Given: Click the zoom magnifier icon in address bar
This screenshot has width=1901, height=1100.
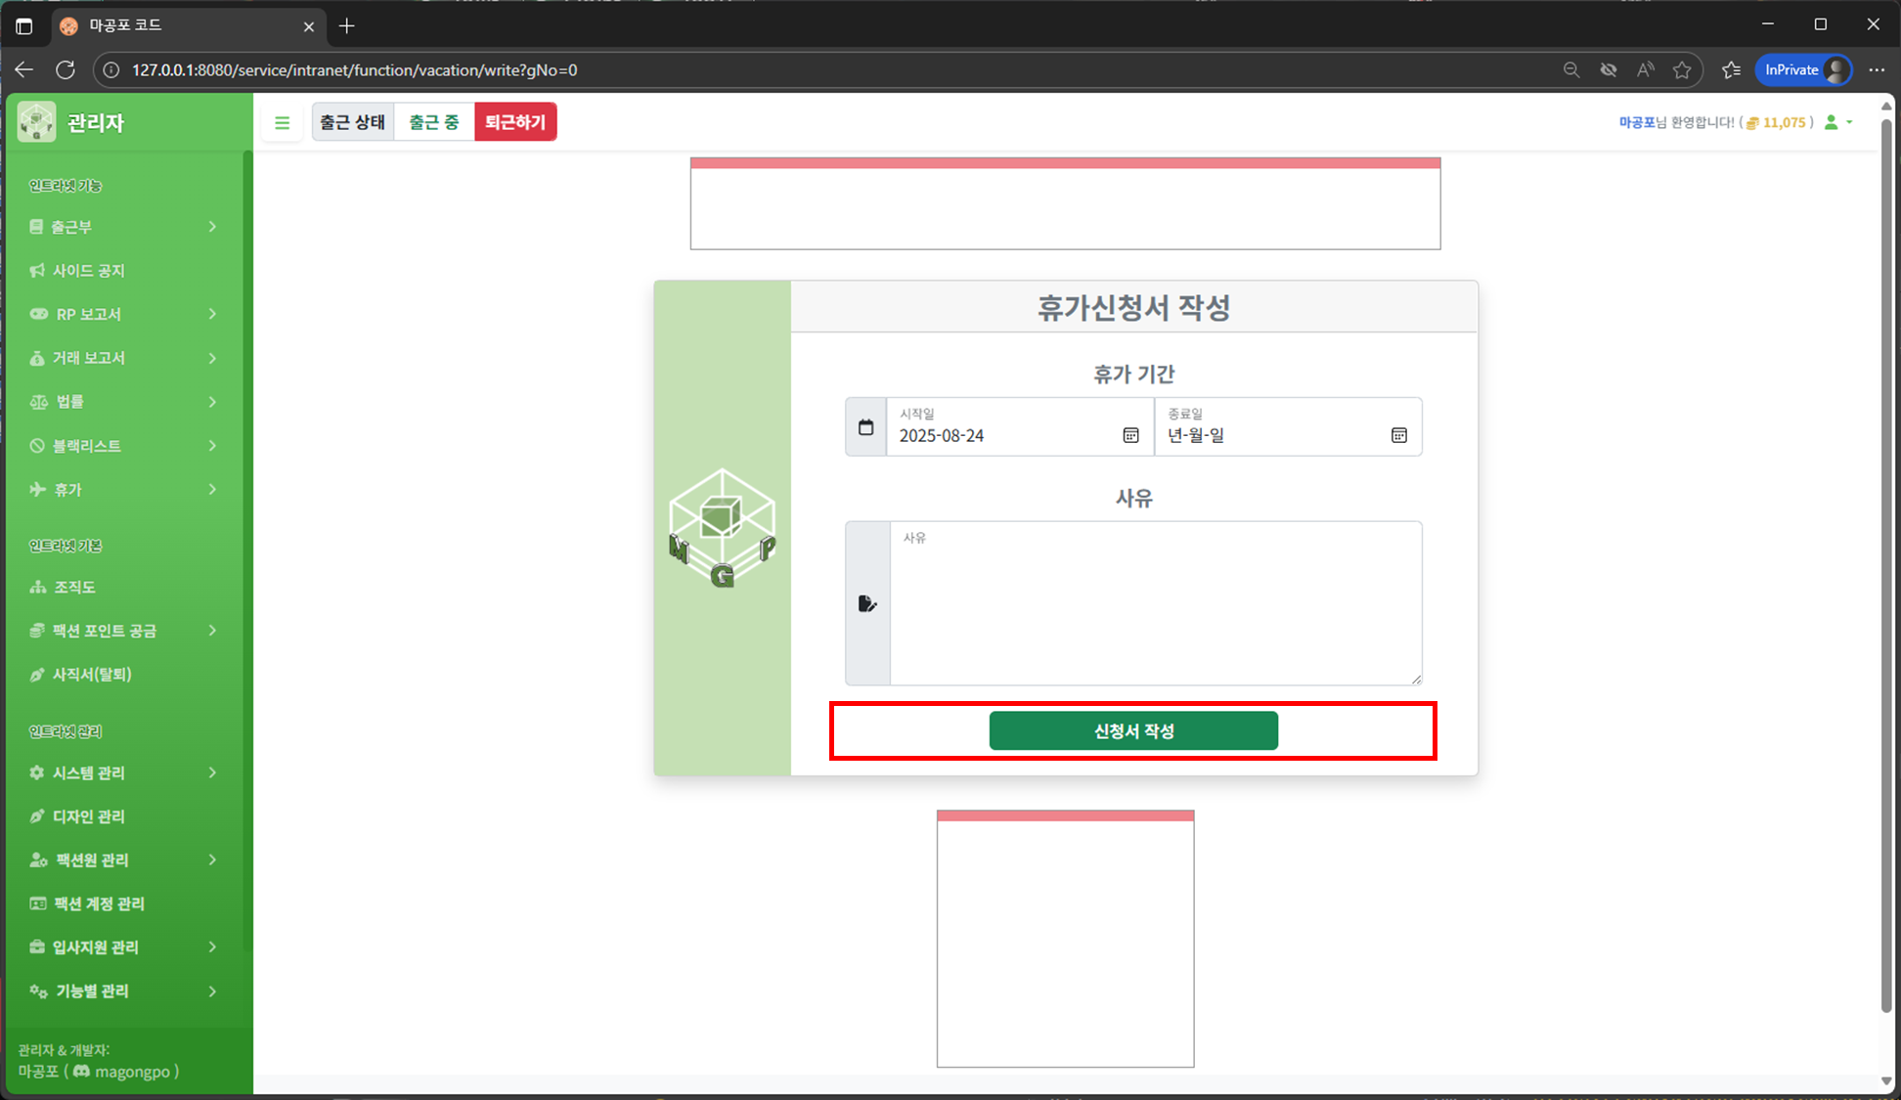Looking at the screenshot, I should [1570, 70].
